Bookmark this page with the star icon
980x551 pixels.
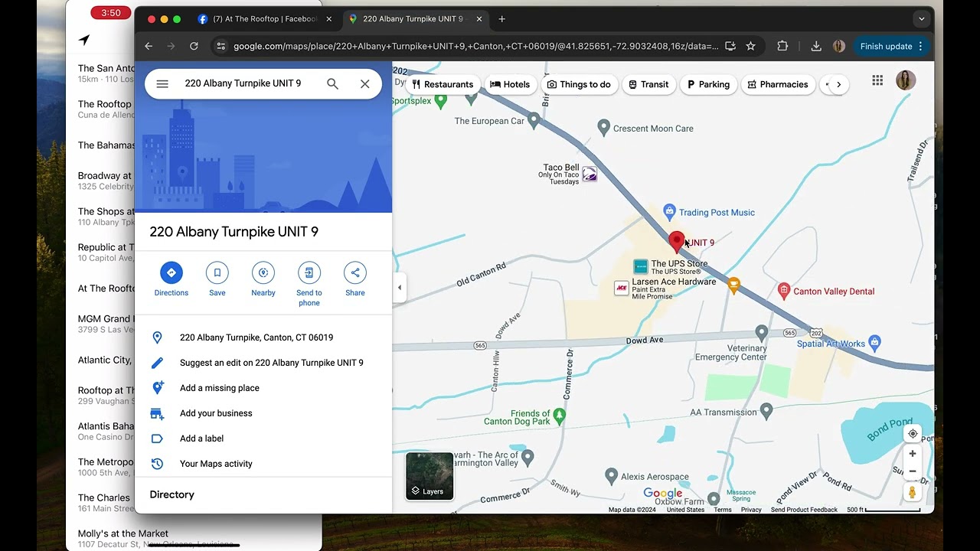[751, 46]
